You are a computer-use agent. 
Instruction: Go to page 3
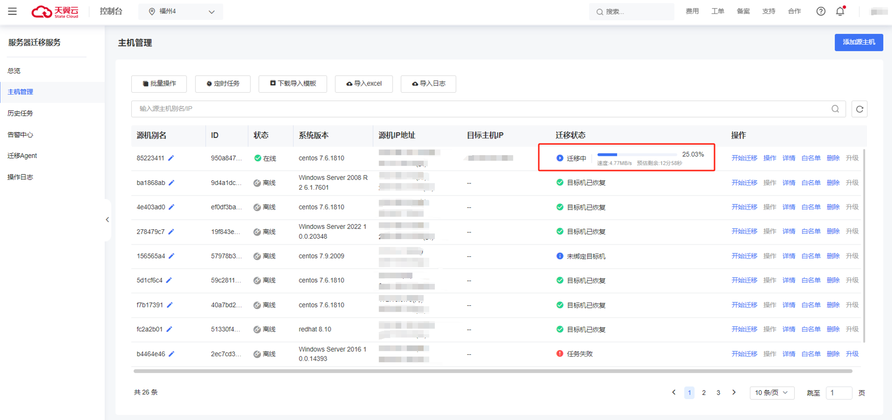pyautogui.click(x=718, y=393)
